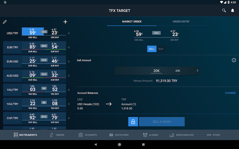Switch to ORDER ENTRY tab
The width and height of the screenshot is (239, 149).
(x=181, y=22)
